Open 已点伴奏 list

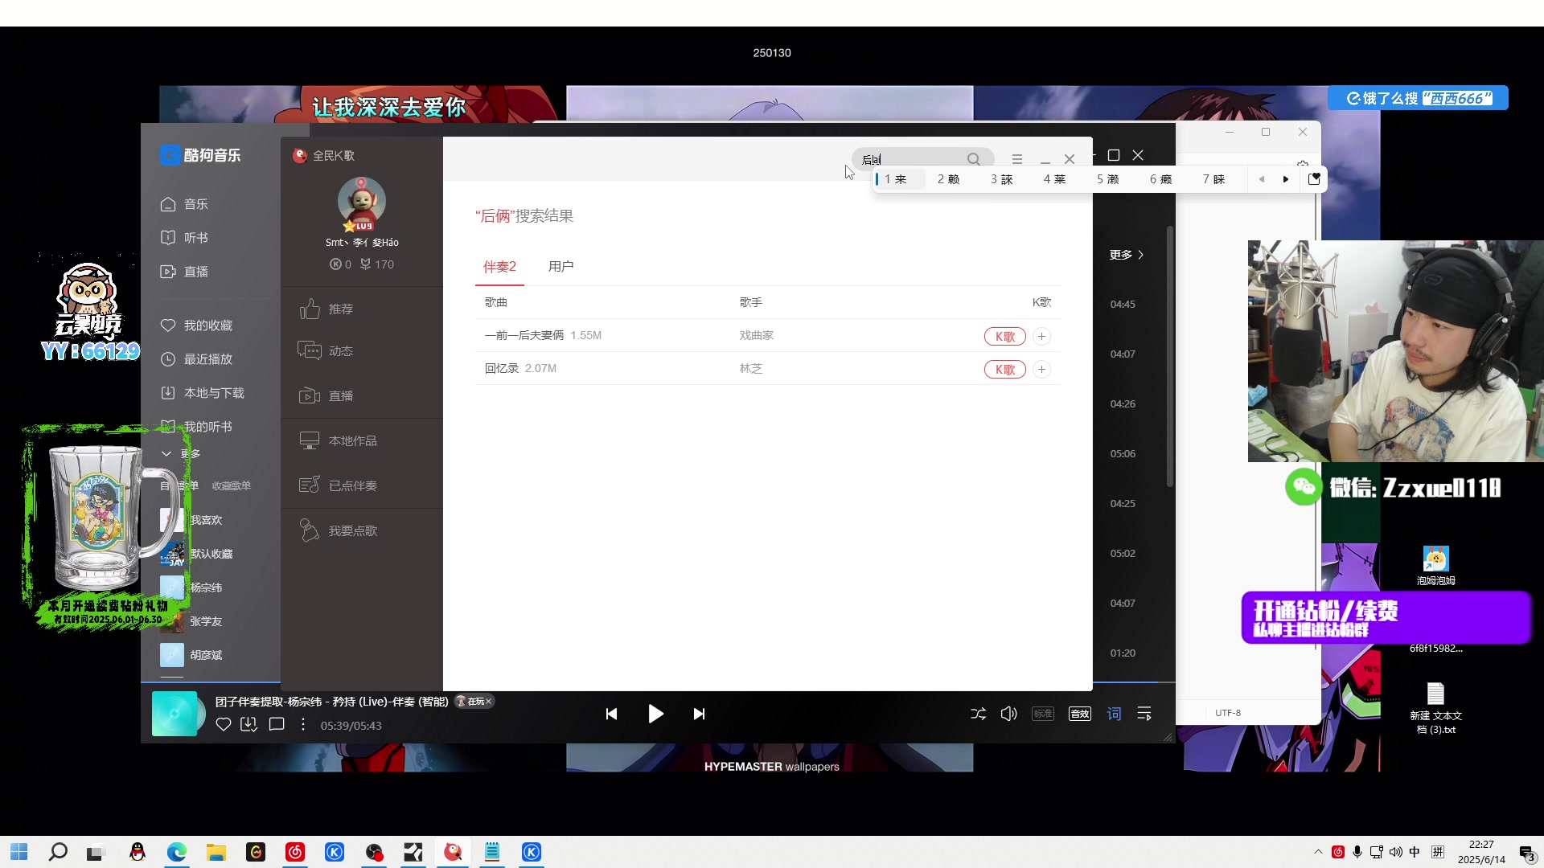338,485
